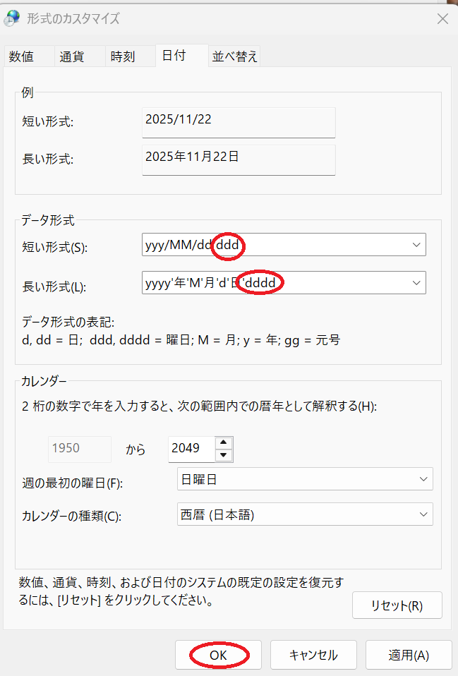This screenshot has width=458, height=676.
Task: Click the キャンセル button
Action: pyautogui.click(x=313, y=655)
